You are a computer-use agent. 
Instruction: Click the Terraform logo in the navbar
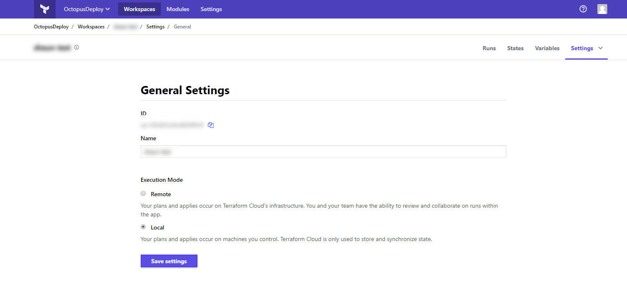tap(44, 9)
